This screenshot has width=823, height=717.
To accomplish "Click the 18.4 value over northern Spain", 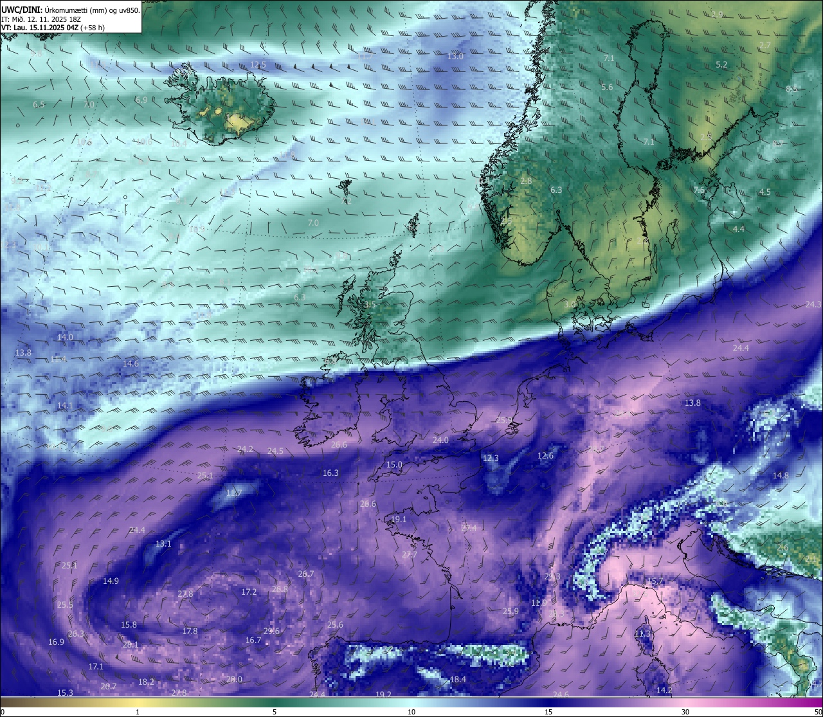I will point(458,680).
